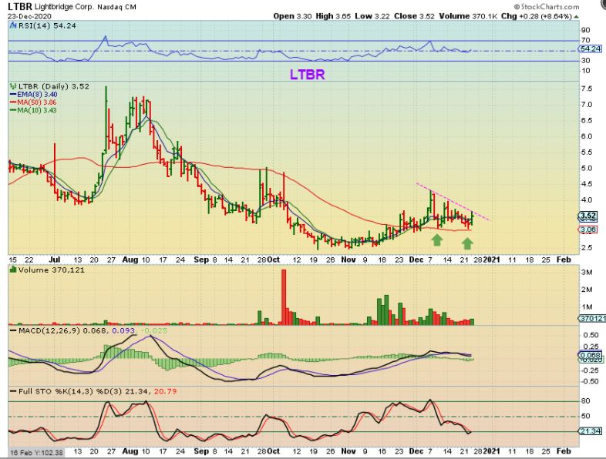
Task: Click the 3M volume axis label
Action: click(587, 272)
